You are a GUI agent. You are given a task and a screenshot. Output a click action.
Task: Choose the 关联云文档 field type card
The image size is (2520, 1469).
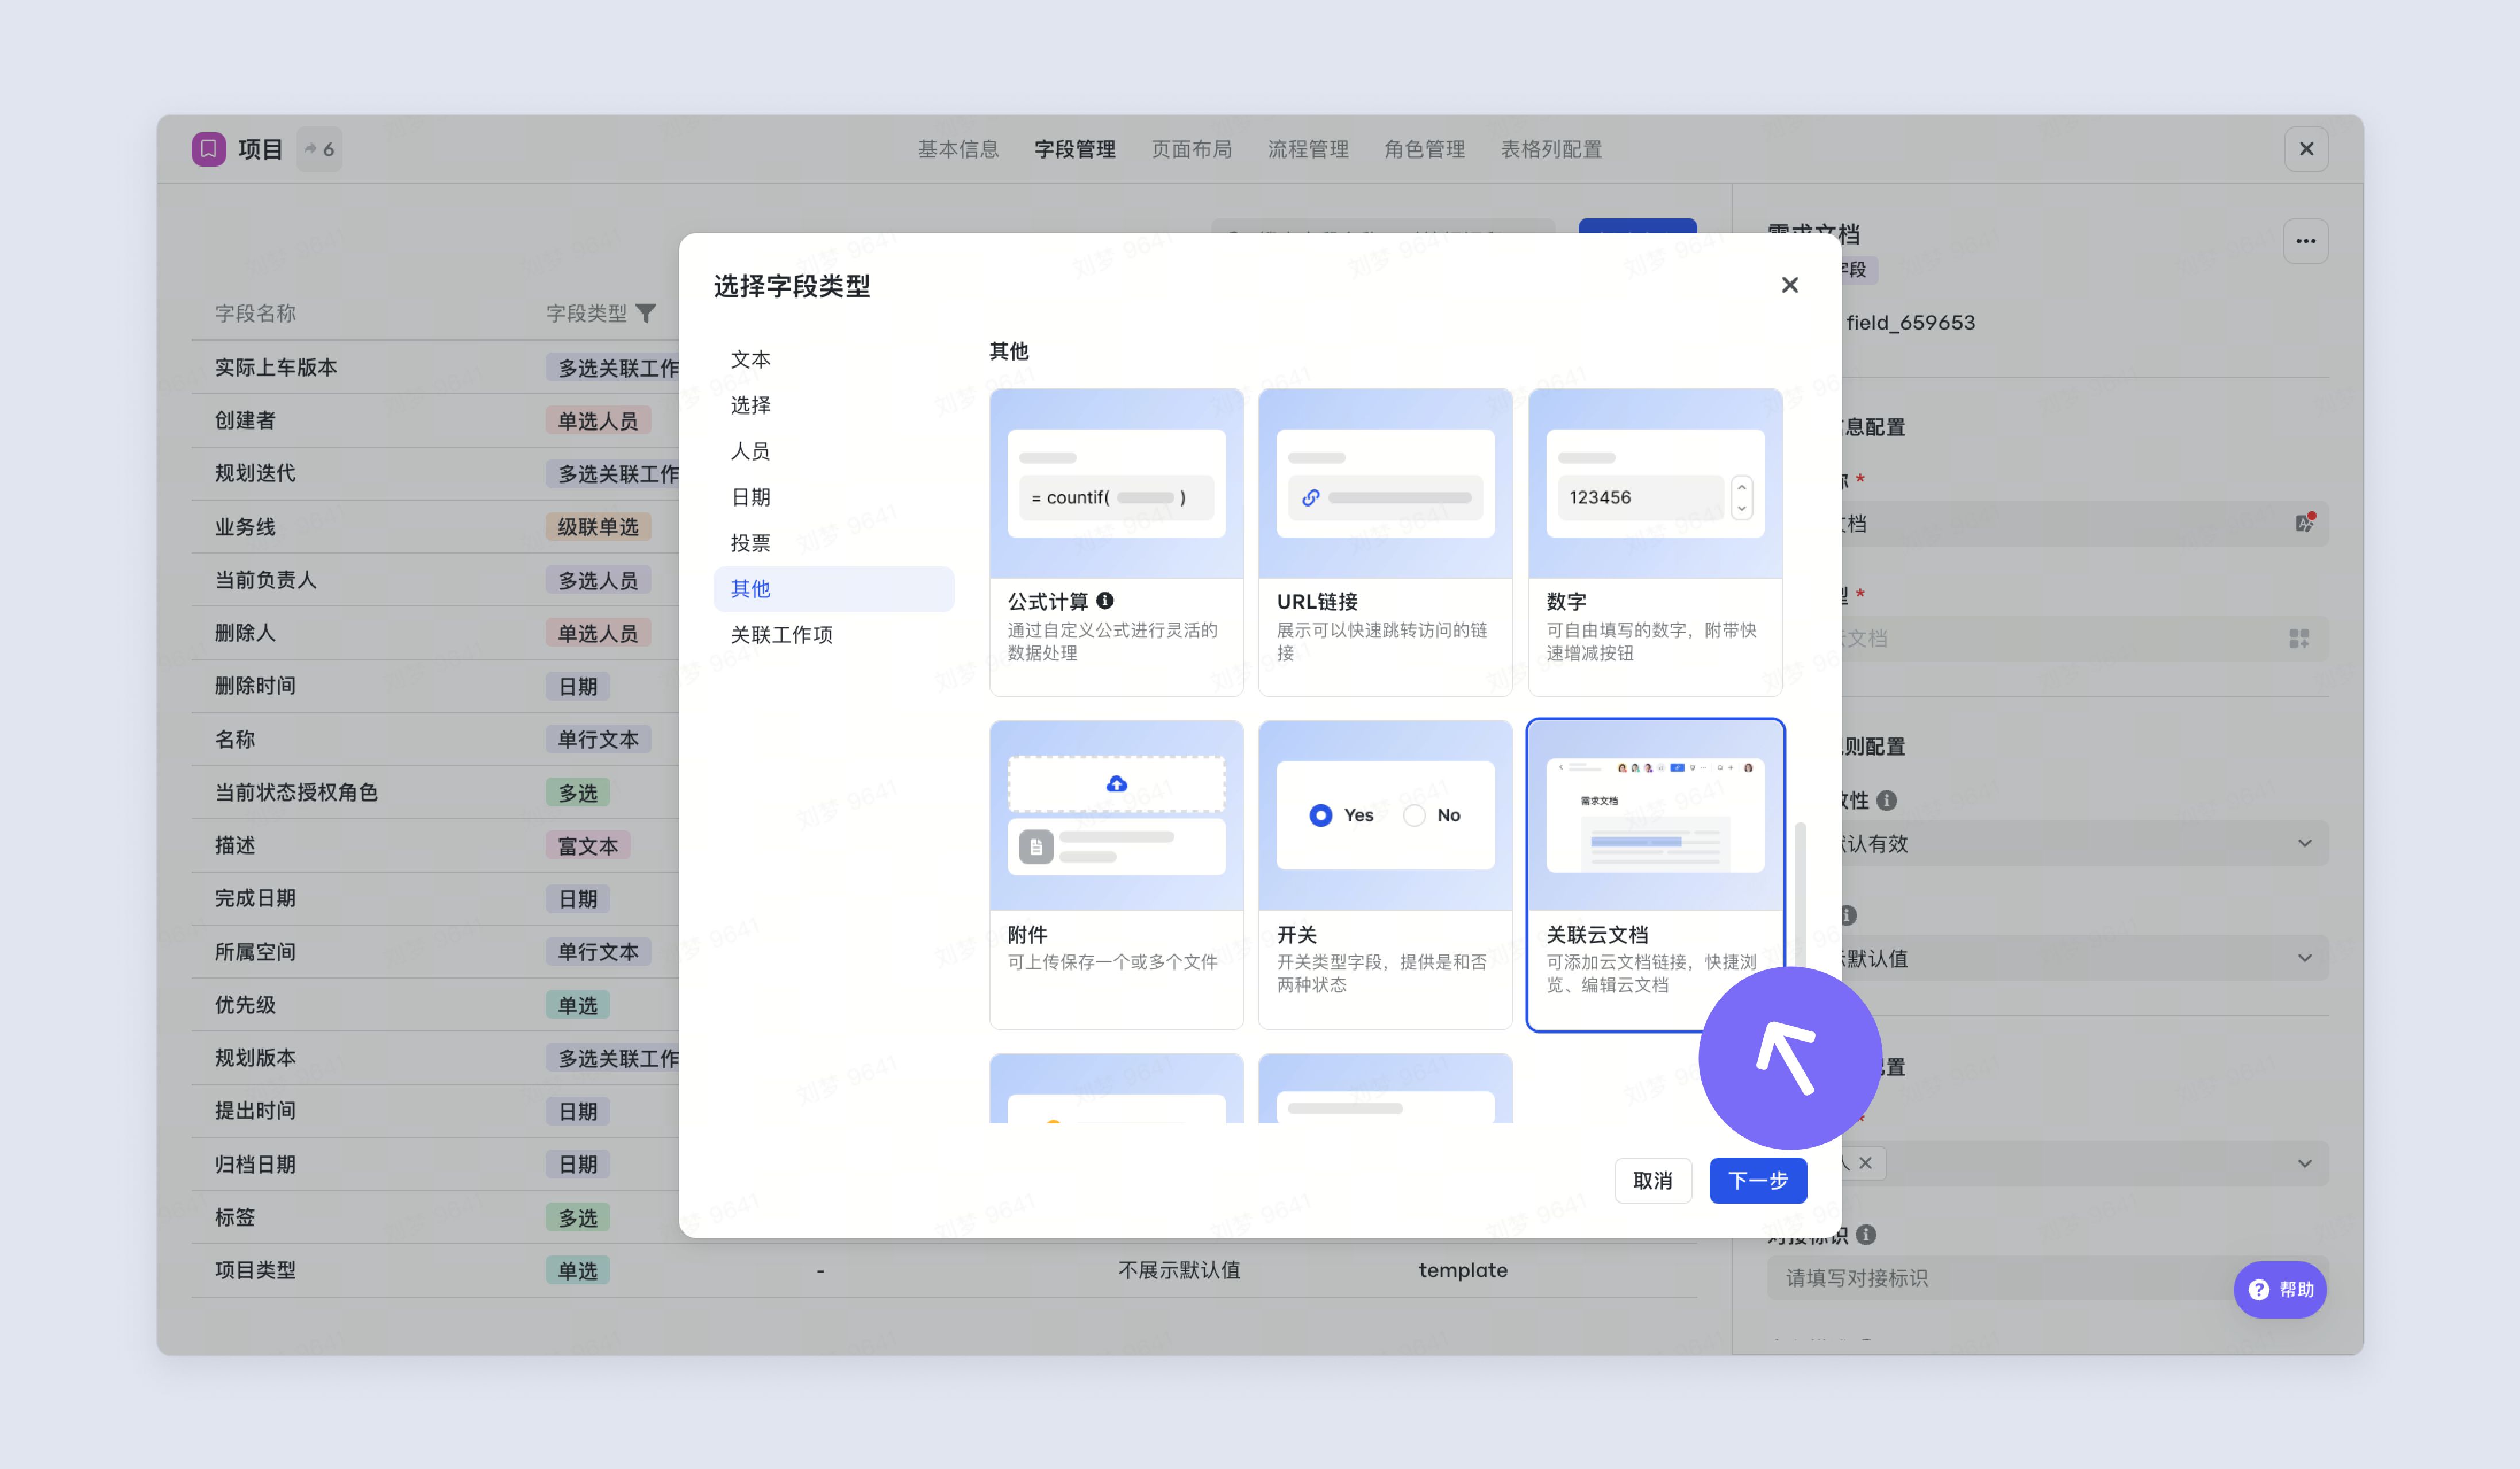(x=1655, y=875)
